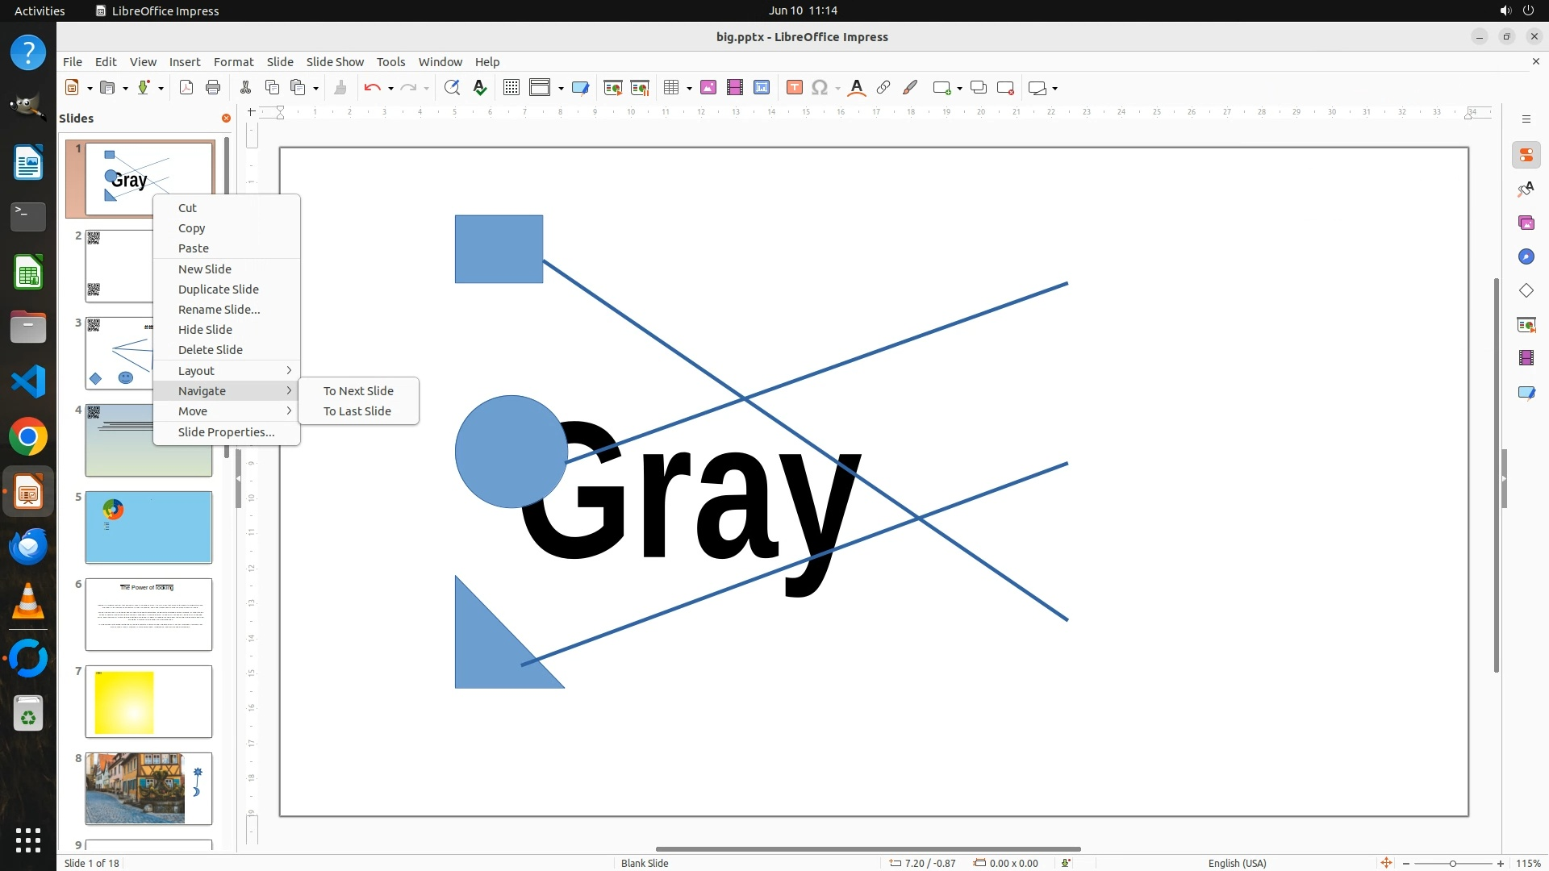Open the Insert Table dropdown arrow
1549x871 pixels.
point(689,89)
